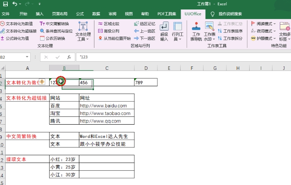Viewport: 291px width, 185px height.
Task: Open the Quick Access Toolbar customize arrow
Action: (x=40, y=4)
